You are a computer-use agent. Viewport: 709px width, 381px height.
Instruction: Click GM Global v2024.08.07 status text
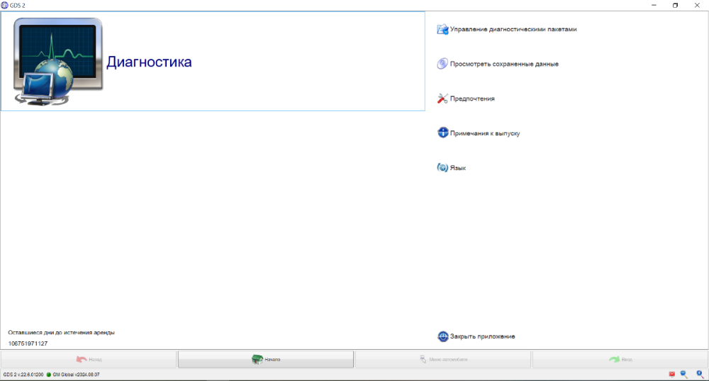click(x=76, y=375)
